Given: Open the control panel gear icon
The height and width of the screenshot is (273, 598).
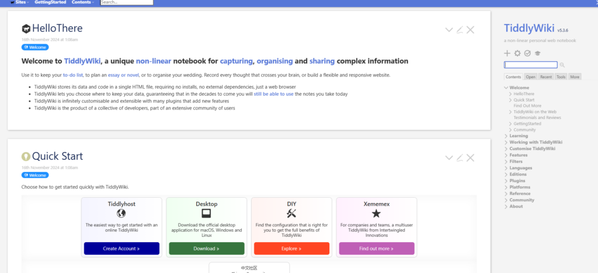Looking at the screenshot, I should point(517,53).
